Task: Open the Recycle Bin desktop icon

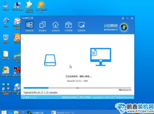Action: click(x=6, y=39)
